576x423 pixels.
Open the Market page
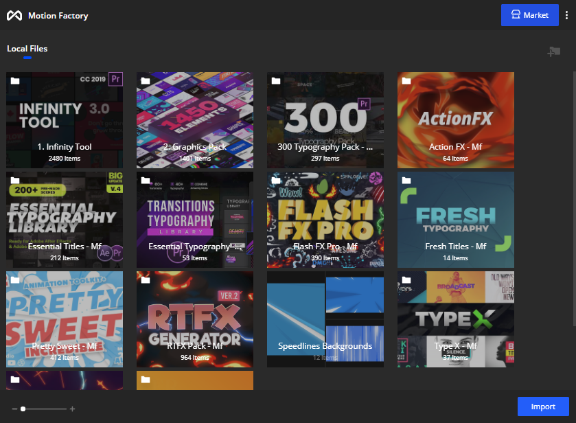(529, 14)
